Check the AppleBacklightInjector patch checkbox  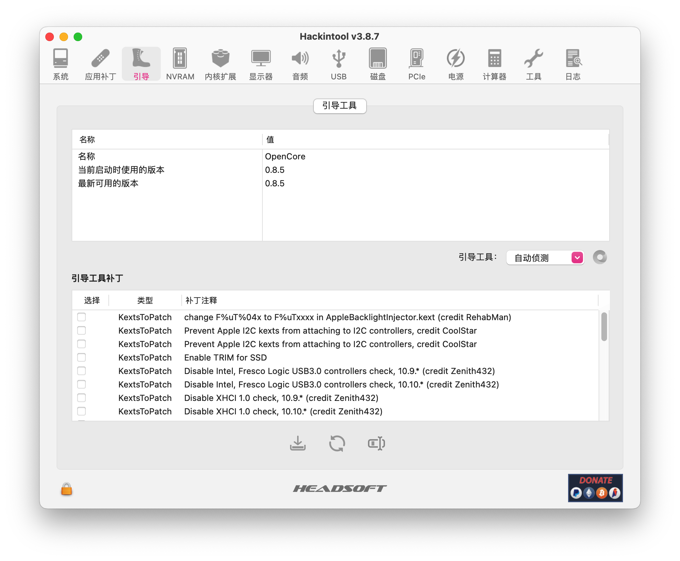click(81, 317)
